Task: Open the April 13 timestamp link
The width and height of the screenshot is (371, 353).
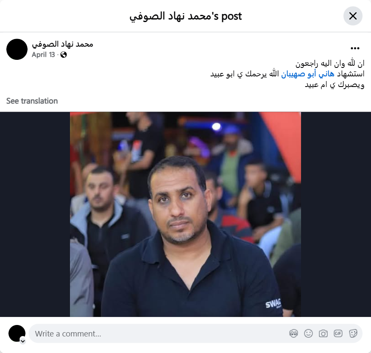Action: 43,55
